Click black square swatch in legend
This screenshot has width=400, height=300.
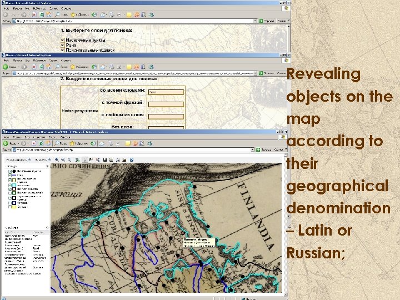[14, 198]
